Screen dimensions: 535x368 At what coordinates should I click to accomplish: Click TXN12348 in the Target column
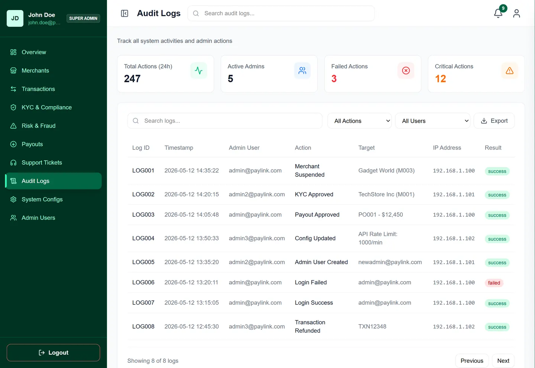point(372,326)
